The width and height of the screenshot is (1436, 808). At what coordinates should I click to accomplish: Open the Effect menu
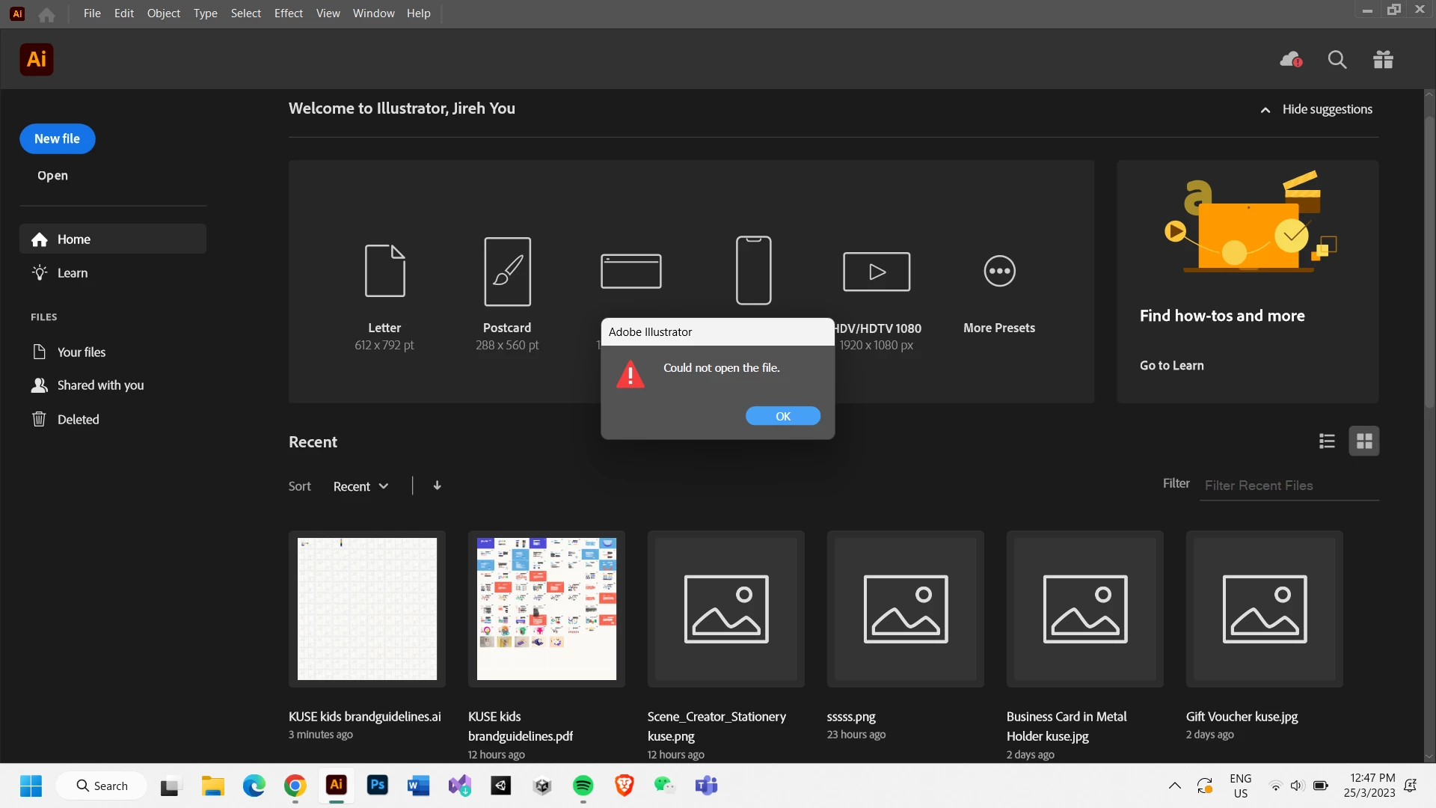tap(288, 13)
